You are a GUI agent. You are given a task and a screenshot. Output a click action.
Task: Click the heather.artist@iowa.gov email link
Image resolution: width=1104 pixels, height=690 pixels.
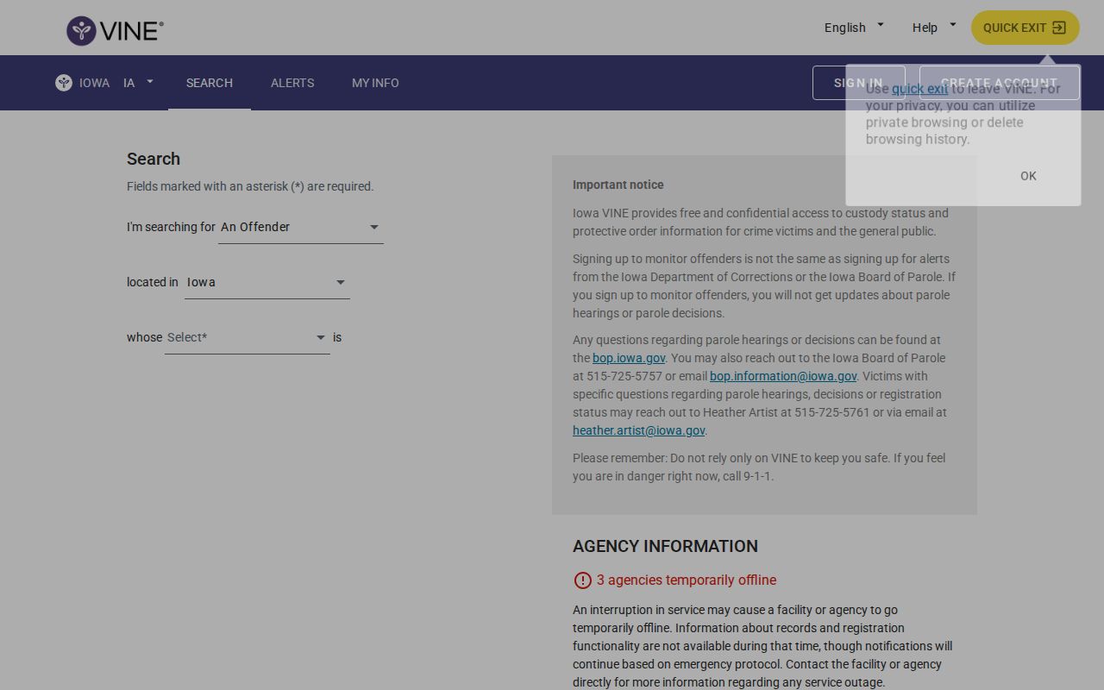[639, 430]
